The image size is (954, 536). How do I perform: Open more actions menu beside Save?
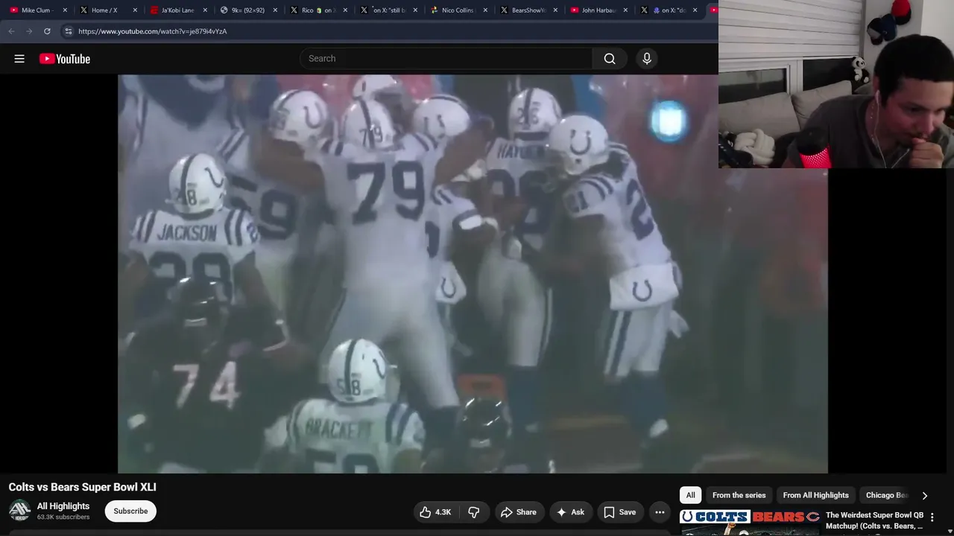click(x=660, y=512)
